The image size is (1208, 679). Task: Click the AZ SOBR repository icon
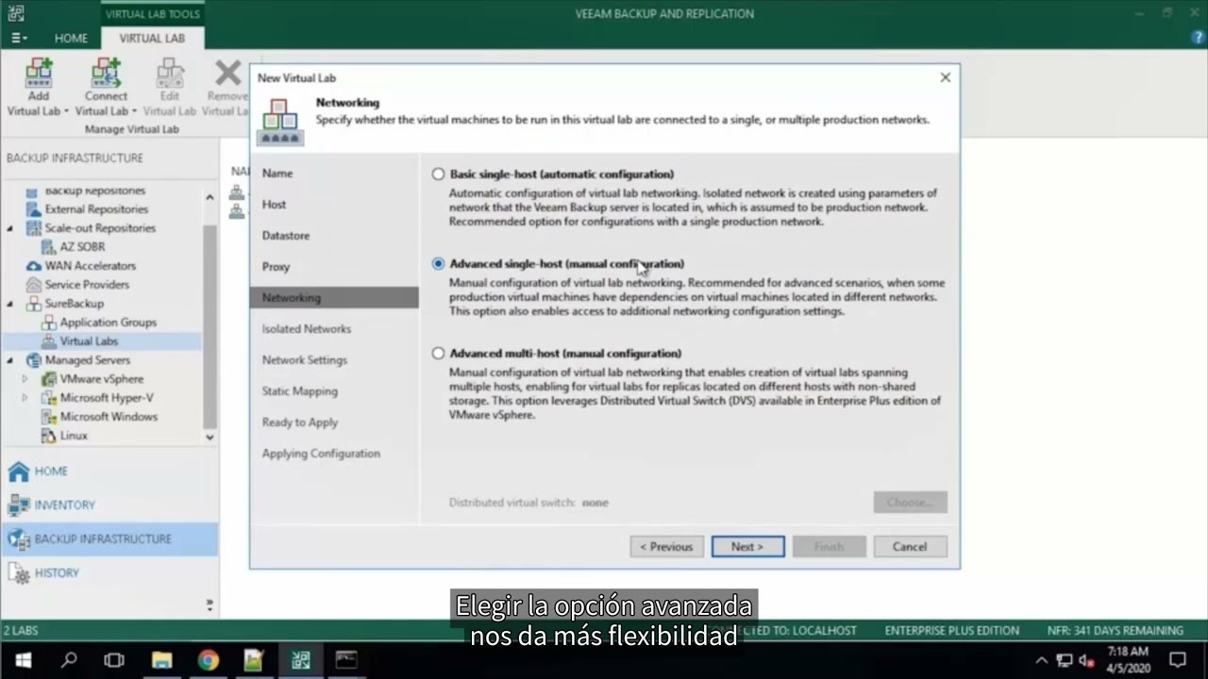[x=48, y=247]
